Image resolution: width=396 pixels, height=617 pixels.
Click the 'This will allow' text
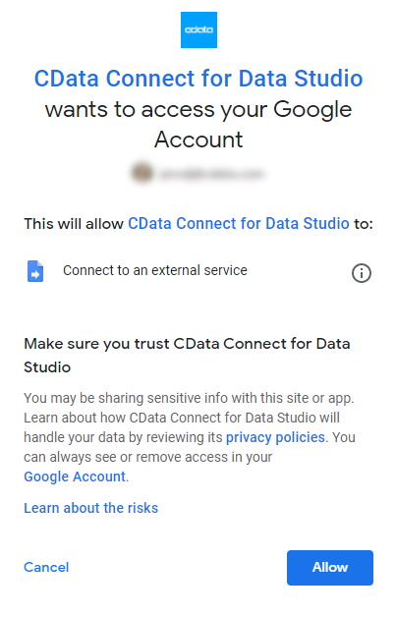74,223
